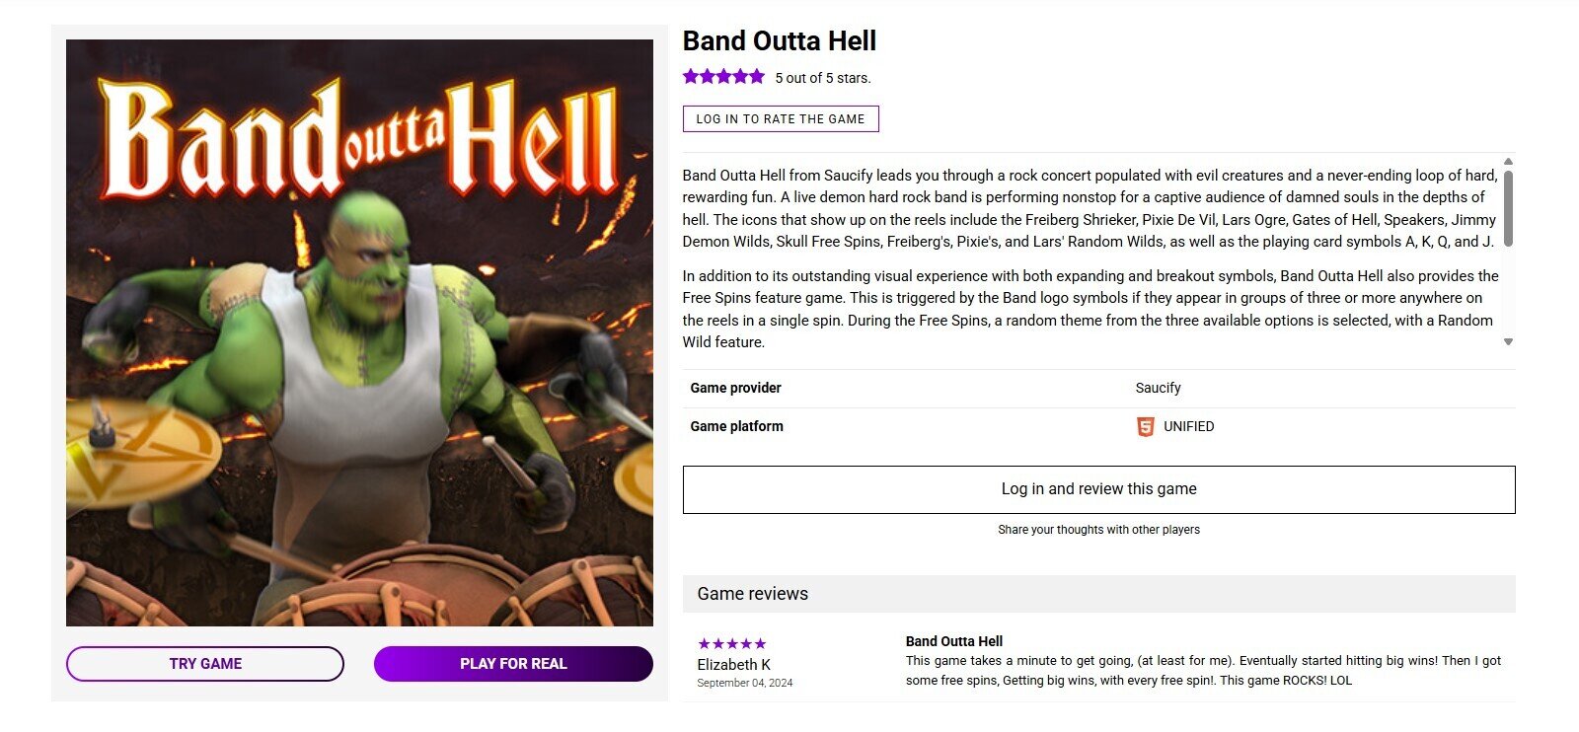
Task: Click reviewer name Elizabeth K
Action: point(733,665)
